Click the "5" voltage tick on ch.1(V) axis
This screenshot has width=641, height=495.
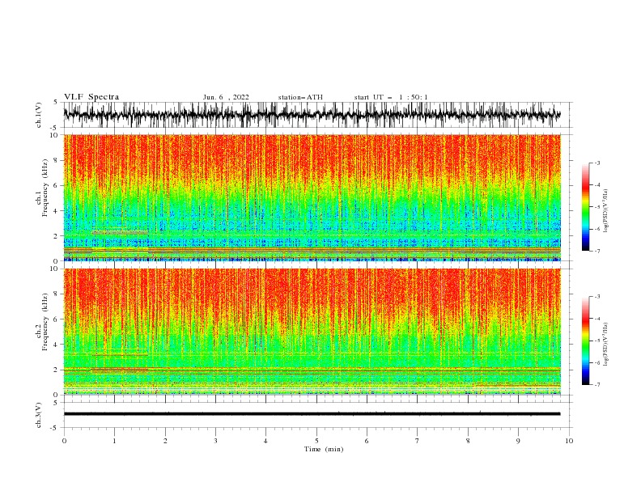coord(56,102)
